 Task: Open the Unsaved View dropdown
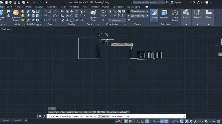138,16
